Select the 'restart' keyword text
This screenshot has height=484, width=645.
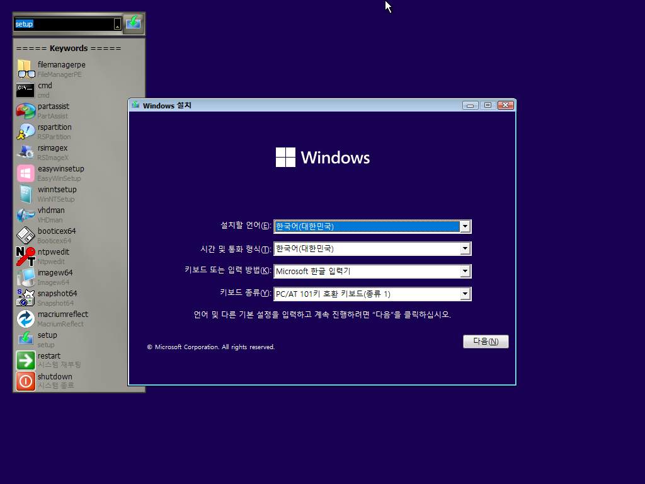click(49, 355)
